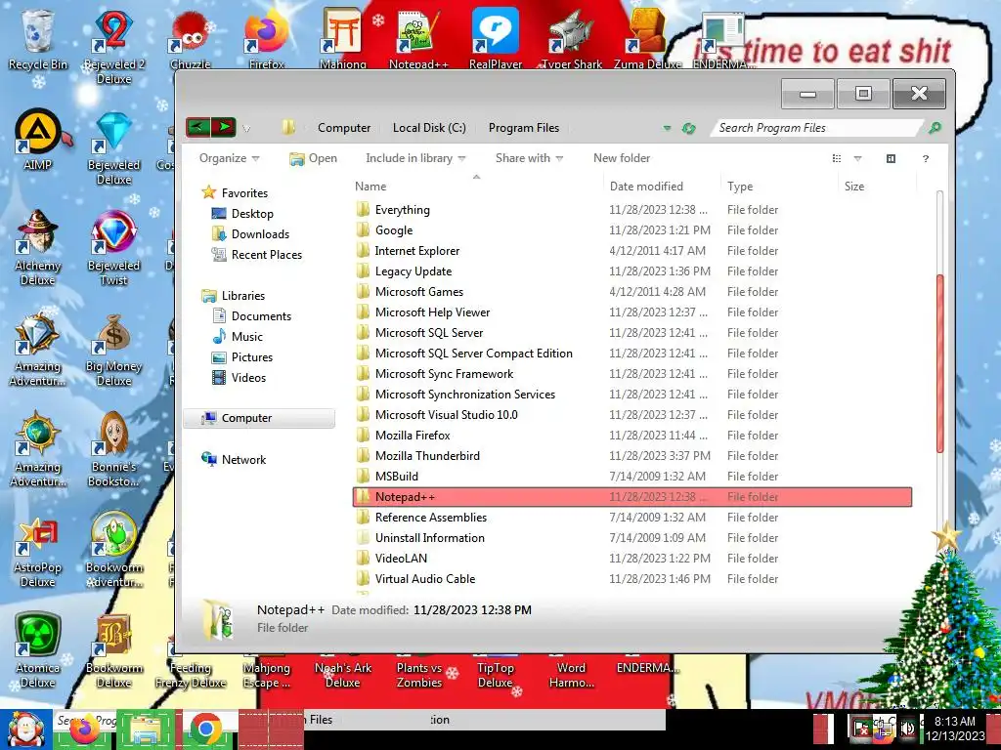
Task: Select the Everything folder
Action: pos(632,210)
